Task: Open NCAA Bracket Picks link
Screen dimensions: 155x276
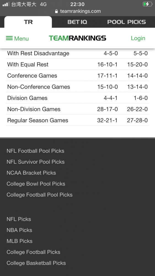Action: [x=31, y=173]
